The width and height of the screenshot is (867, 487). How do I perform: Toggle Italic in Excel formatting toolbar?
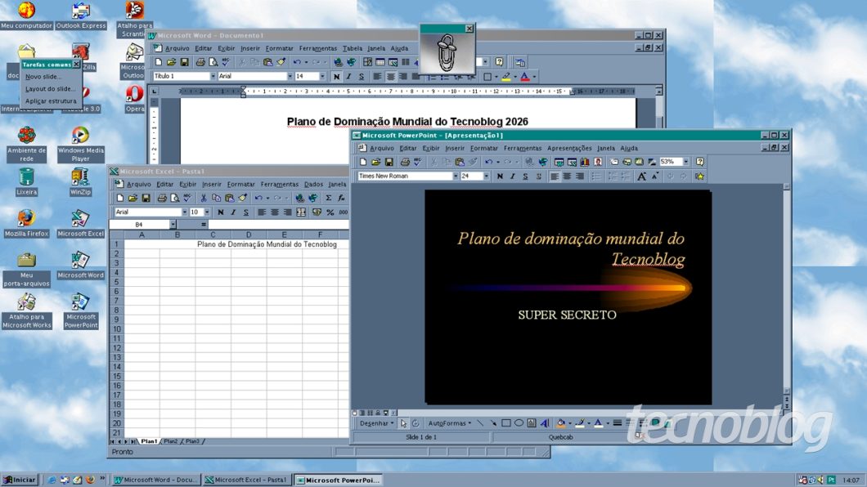233,212
